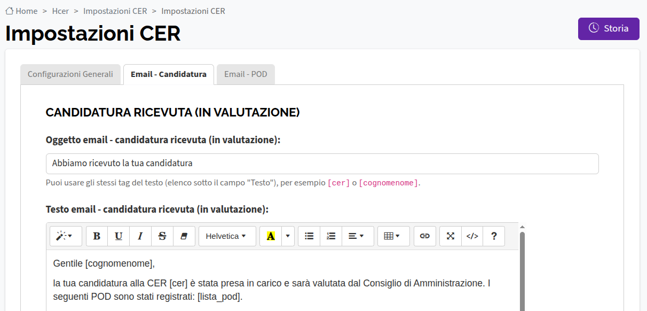
Task: Click the [cognomenome] tag example
Action: 388,183
